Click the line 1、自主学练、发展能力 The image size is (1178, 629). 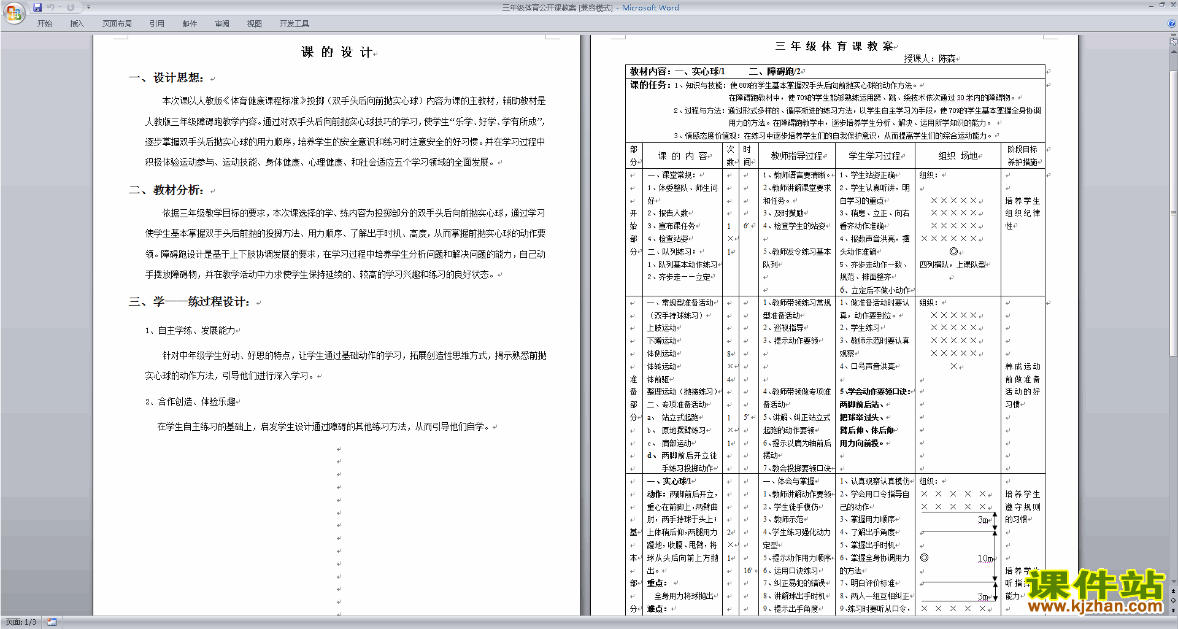pos(190,330)
